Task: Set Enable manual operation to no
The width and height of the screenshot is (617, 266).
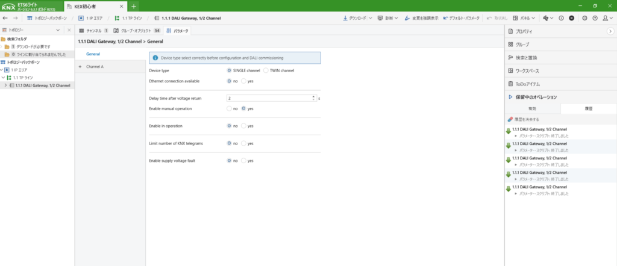Action: 229,109
